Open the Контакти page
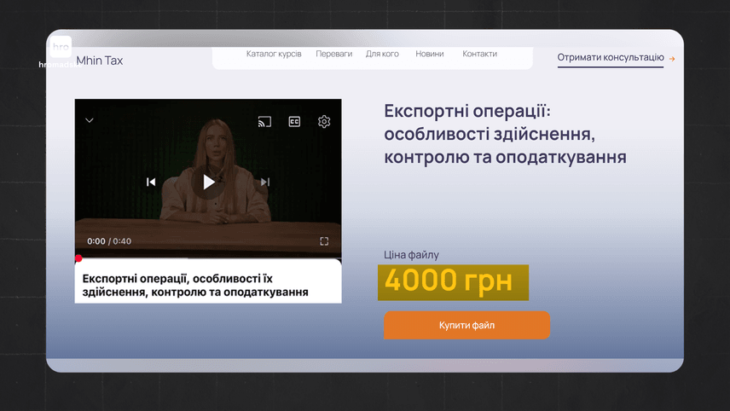The width and height of the screenshot is (730, 411). tap(479, 54)
